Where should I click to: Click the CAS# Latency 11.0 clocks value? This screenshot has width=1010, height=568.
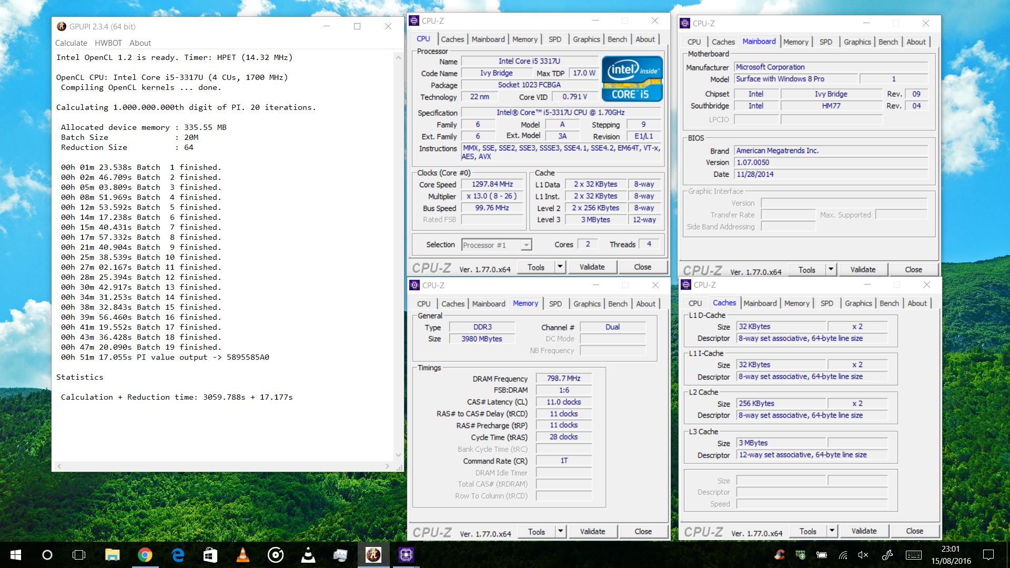point(563,402)
